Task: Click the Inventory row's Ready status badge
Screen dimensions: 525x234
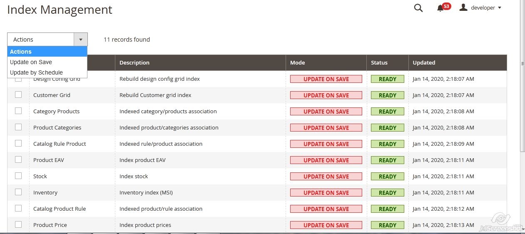Action: pyautogui.click(x=387, y=193)
